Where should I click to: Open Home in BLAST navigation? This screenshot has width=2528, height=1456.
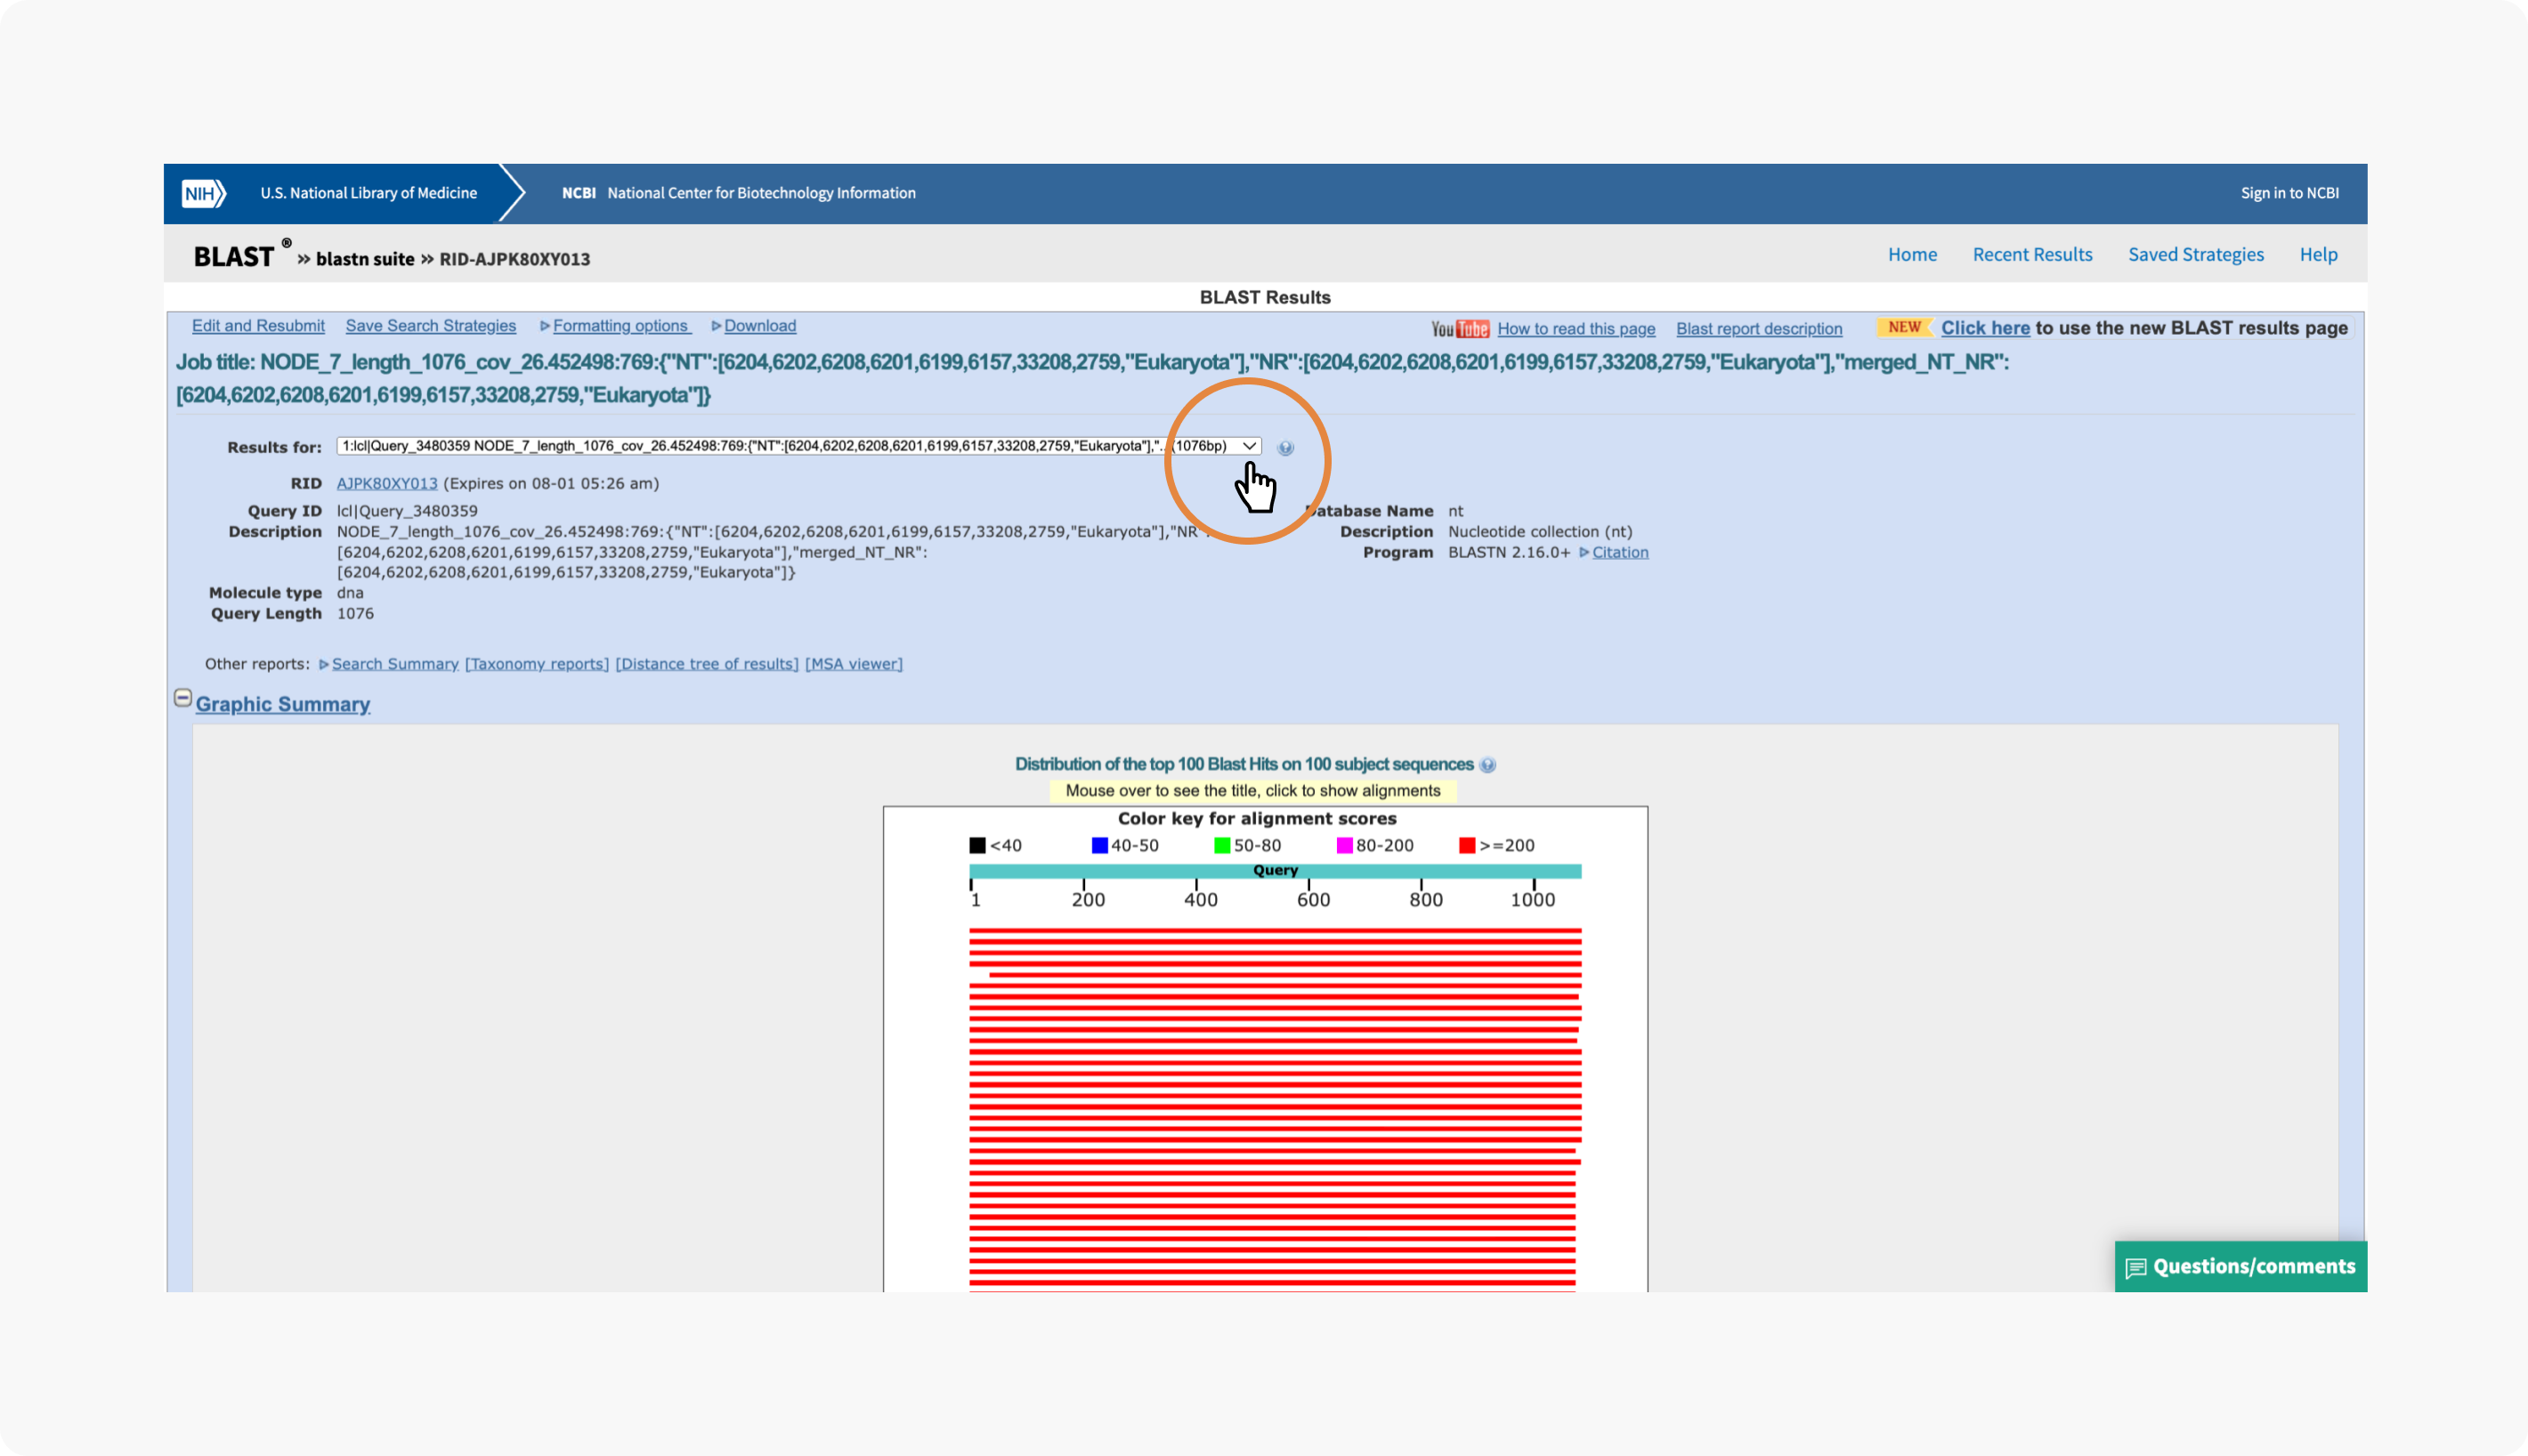click(x=1912, y=254)
